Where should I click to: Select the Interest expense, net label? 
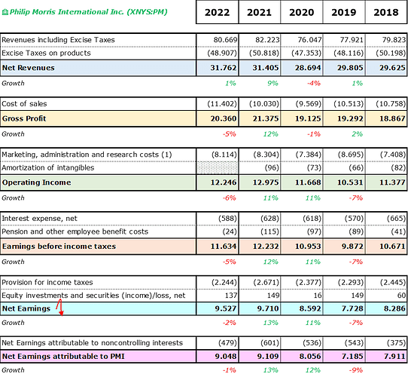(39, 219)
